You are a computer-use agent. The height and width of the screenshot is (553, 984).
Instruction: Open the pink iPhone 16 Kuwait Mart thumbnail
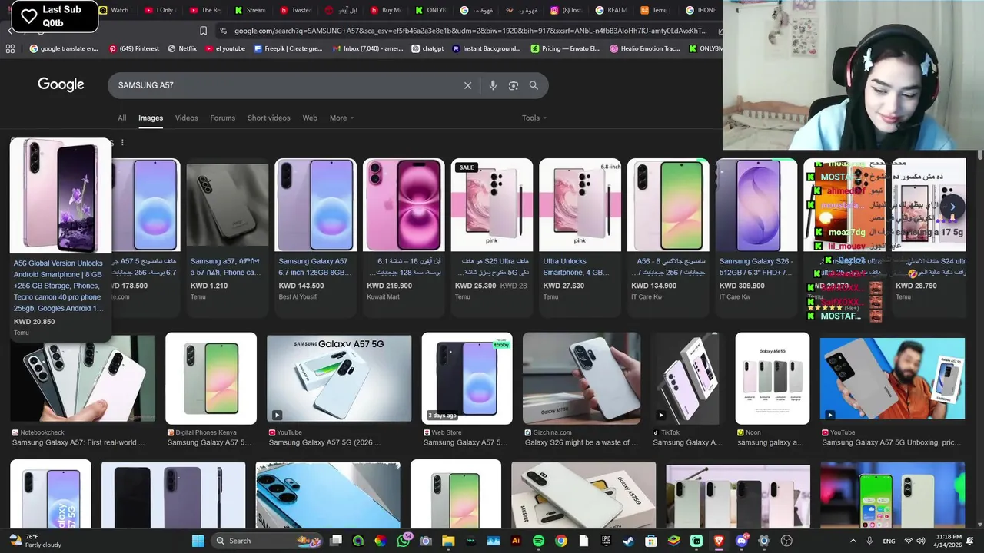click(404, 205)
